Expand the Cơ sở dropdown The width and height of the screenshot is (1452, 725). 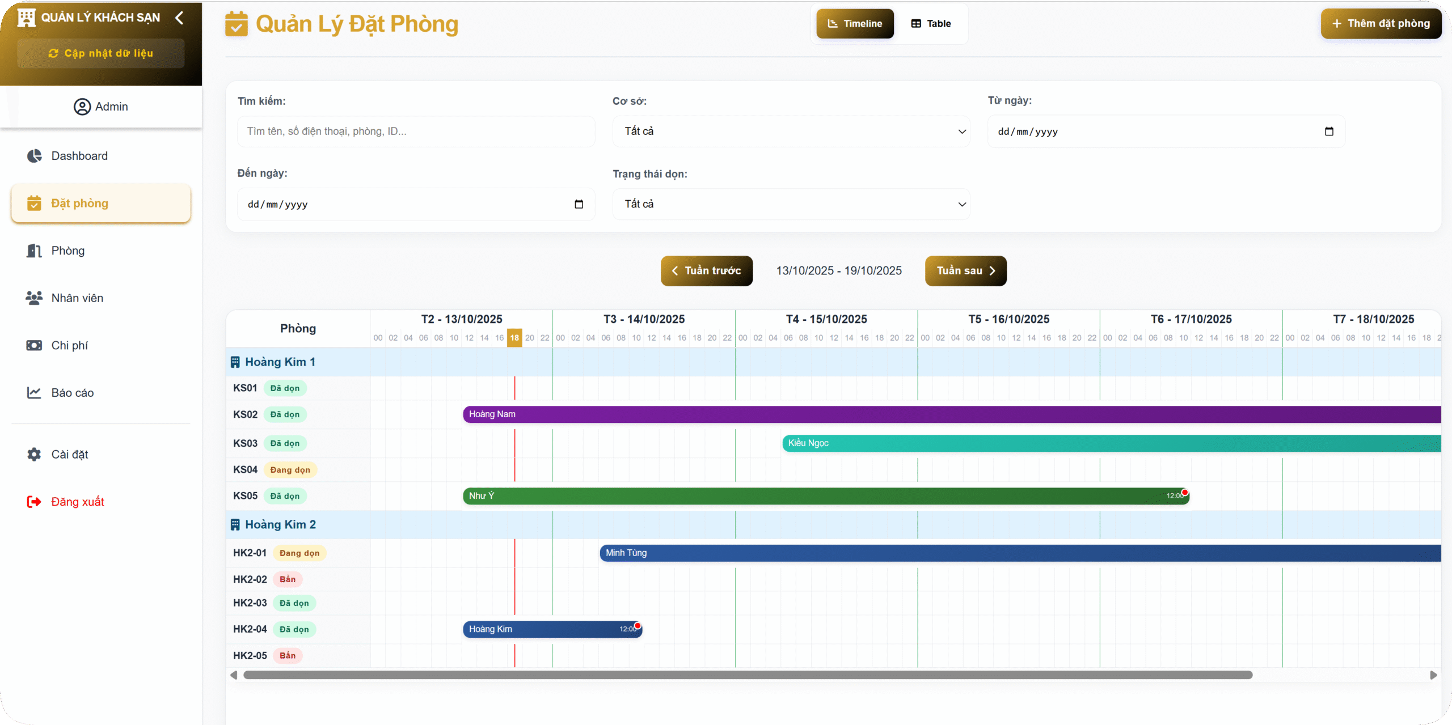[x=791, y=132]
